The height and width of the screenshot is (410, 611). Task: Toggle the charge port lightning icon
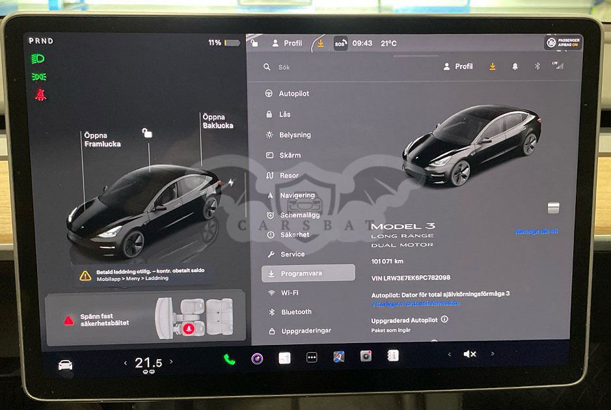tap(230, 183)
